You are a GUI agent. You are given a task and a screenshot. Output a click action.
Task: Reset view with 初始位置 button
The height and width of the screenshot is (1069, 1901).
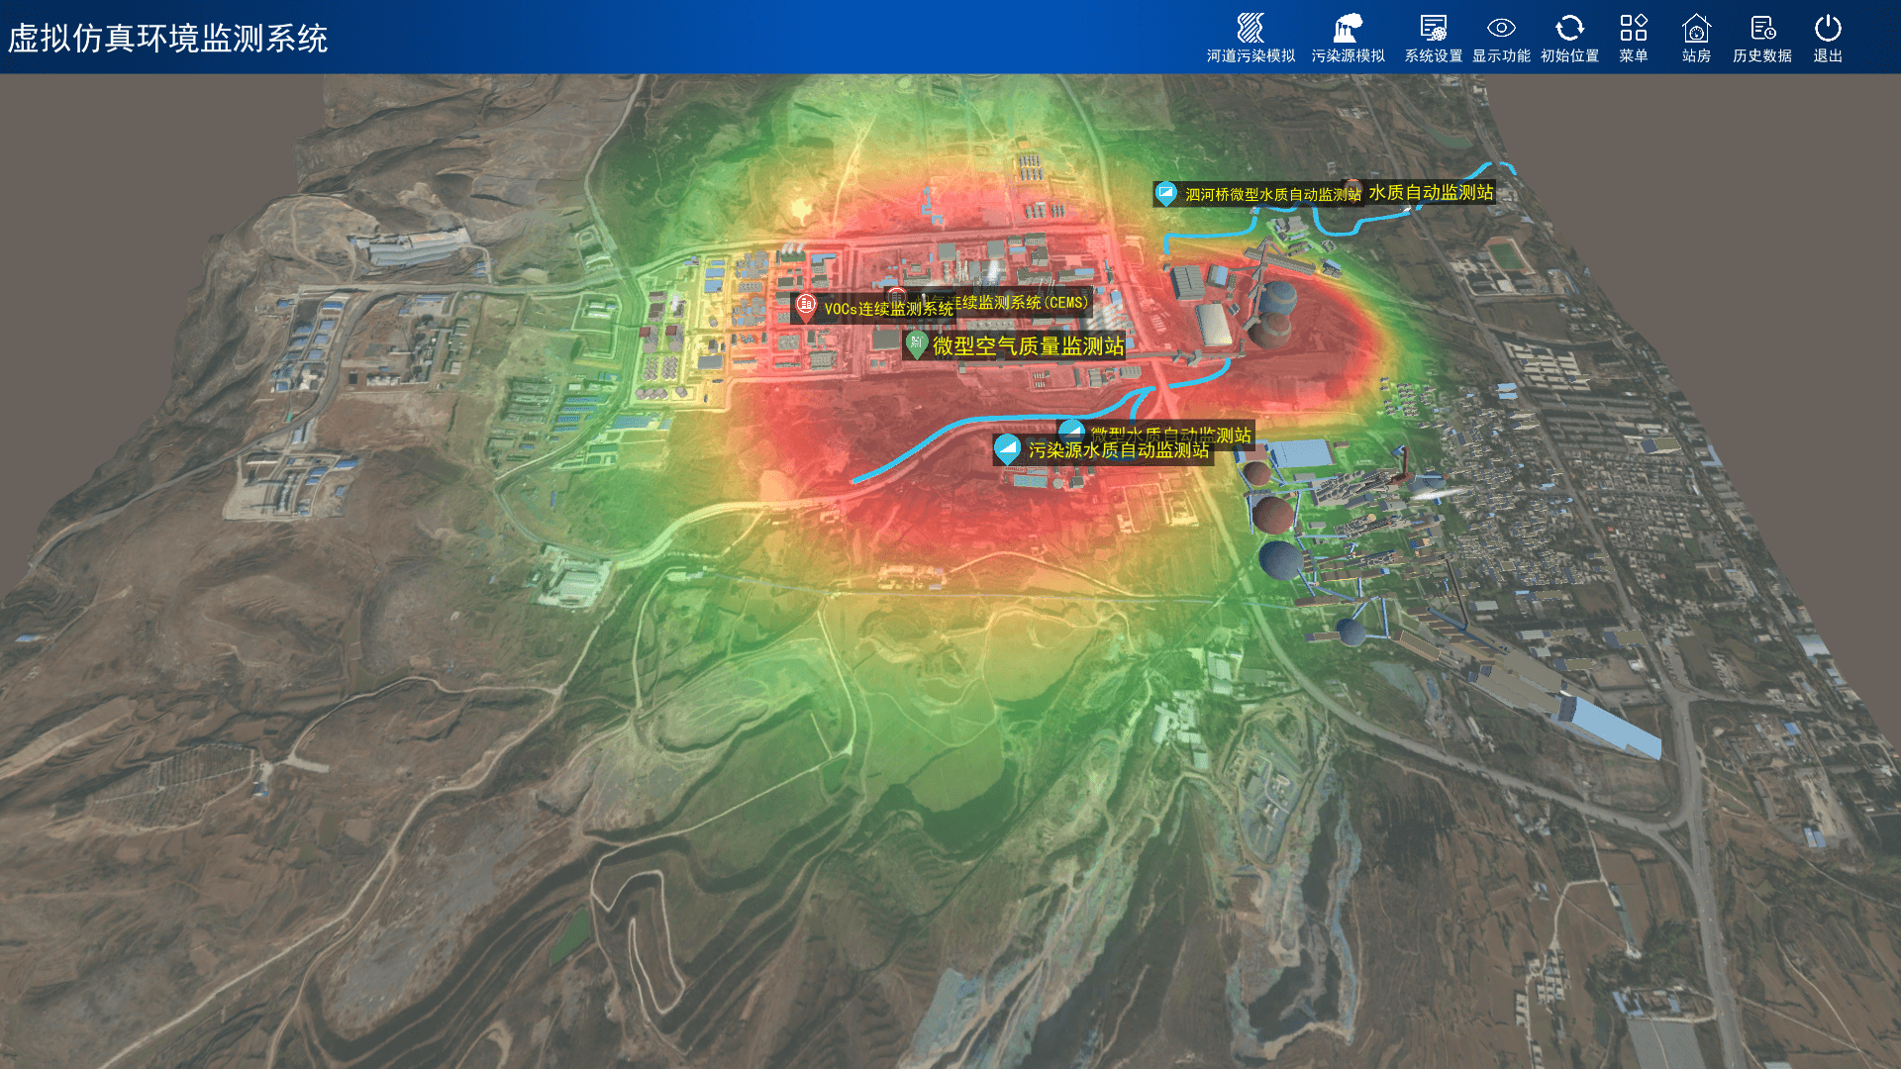(x=1569, y=39)
